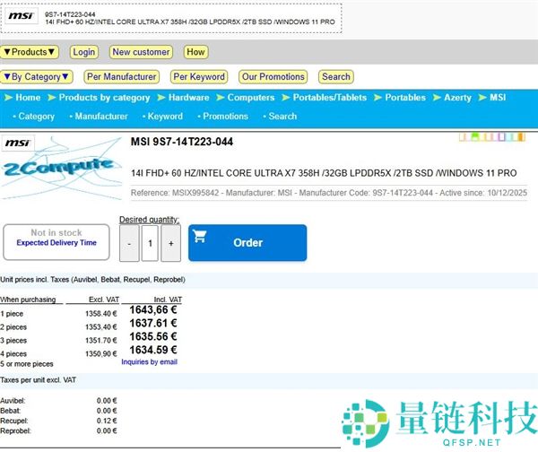Select Manufacturer in blue submenu
Image resolution: width=538 pixels, height=452 pixels.
(101, 117)
